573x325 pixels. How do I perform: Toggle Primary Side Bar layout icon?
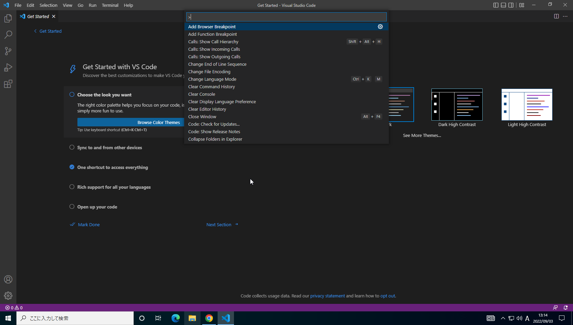pyautogui.click(x=496, y=5)
